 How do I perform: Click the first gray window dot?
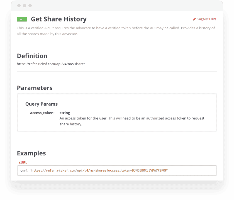point(19,6)
